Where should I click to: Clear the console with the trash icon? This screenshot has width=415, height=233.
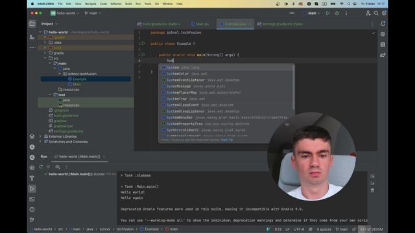(x=372, y=190)
